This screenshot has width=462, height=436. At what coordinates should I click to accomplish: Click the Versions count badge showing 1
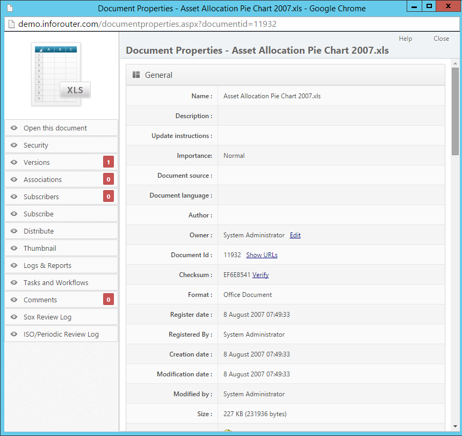[108, 162]
